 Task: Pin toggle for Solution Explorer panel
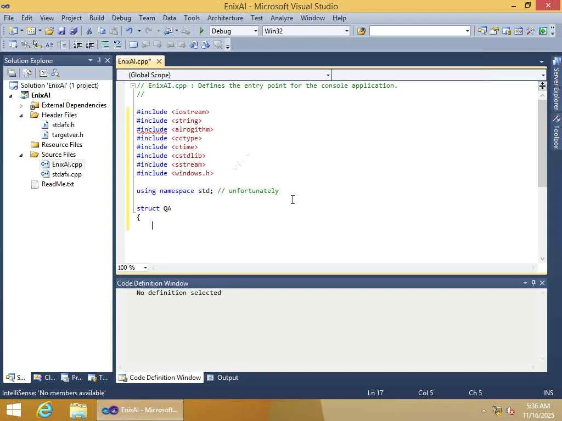pos(99,60)
